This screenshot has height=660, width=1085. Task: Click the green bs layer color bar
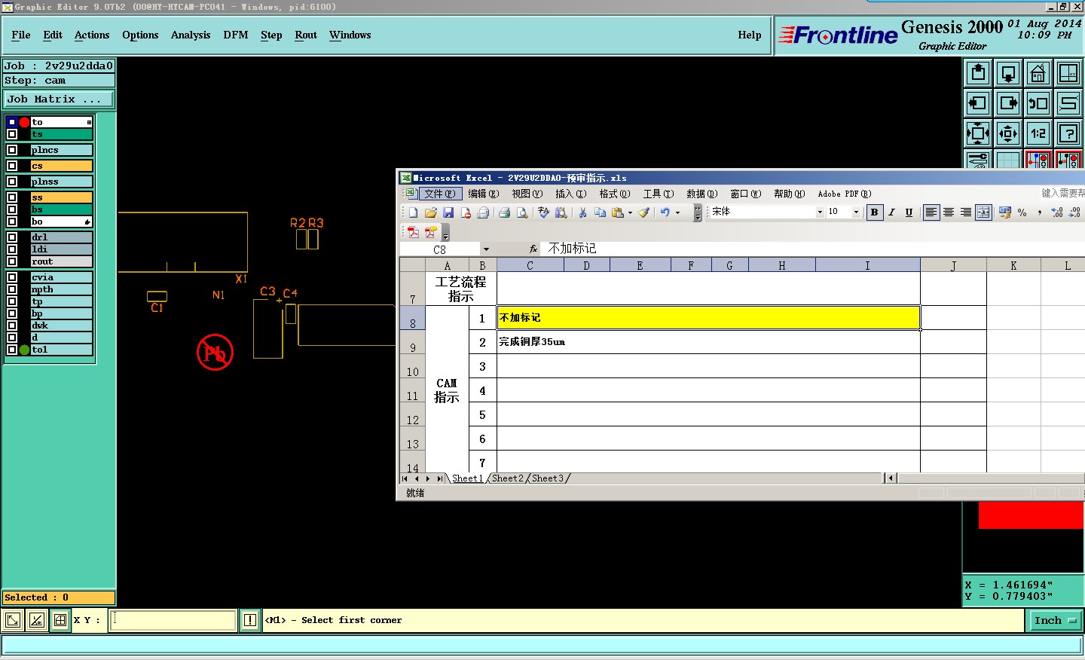pos(61,209)
